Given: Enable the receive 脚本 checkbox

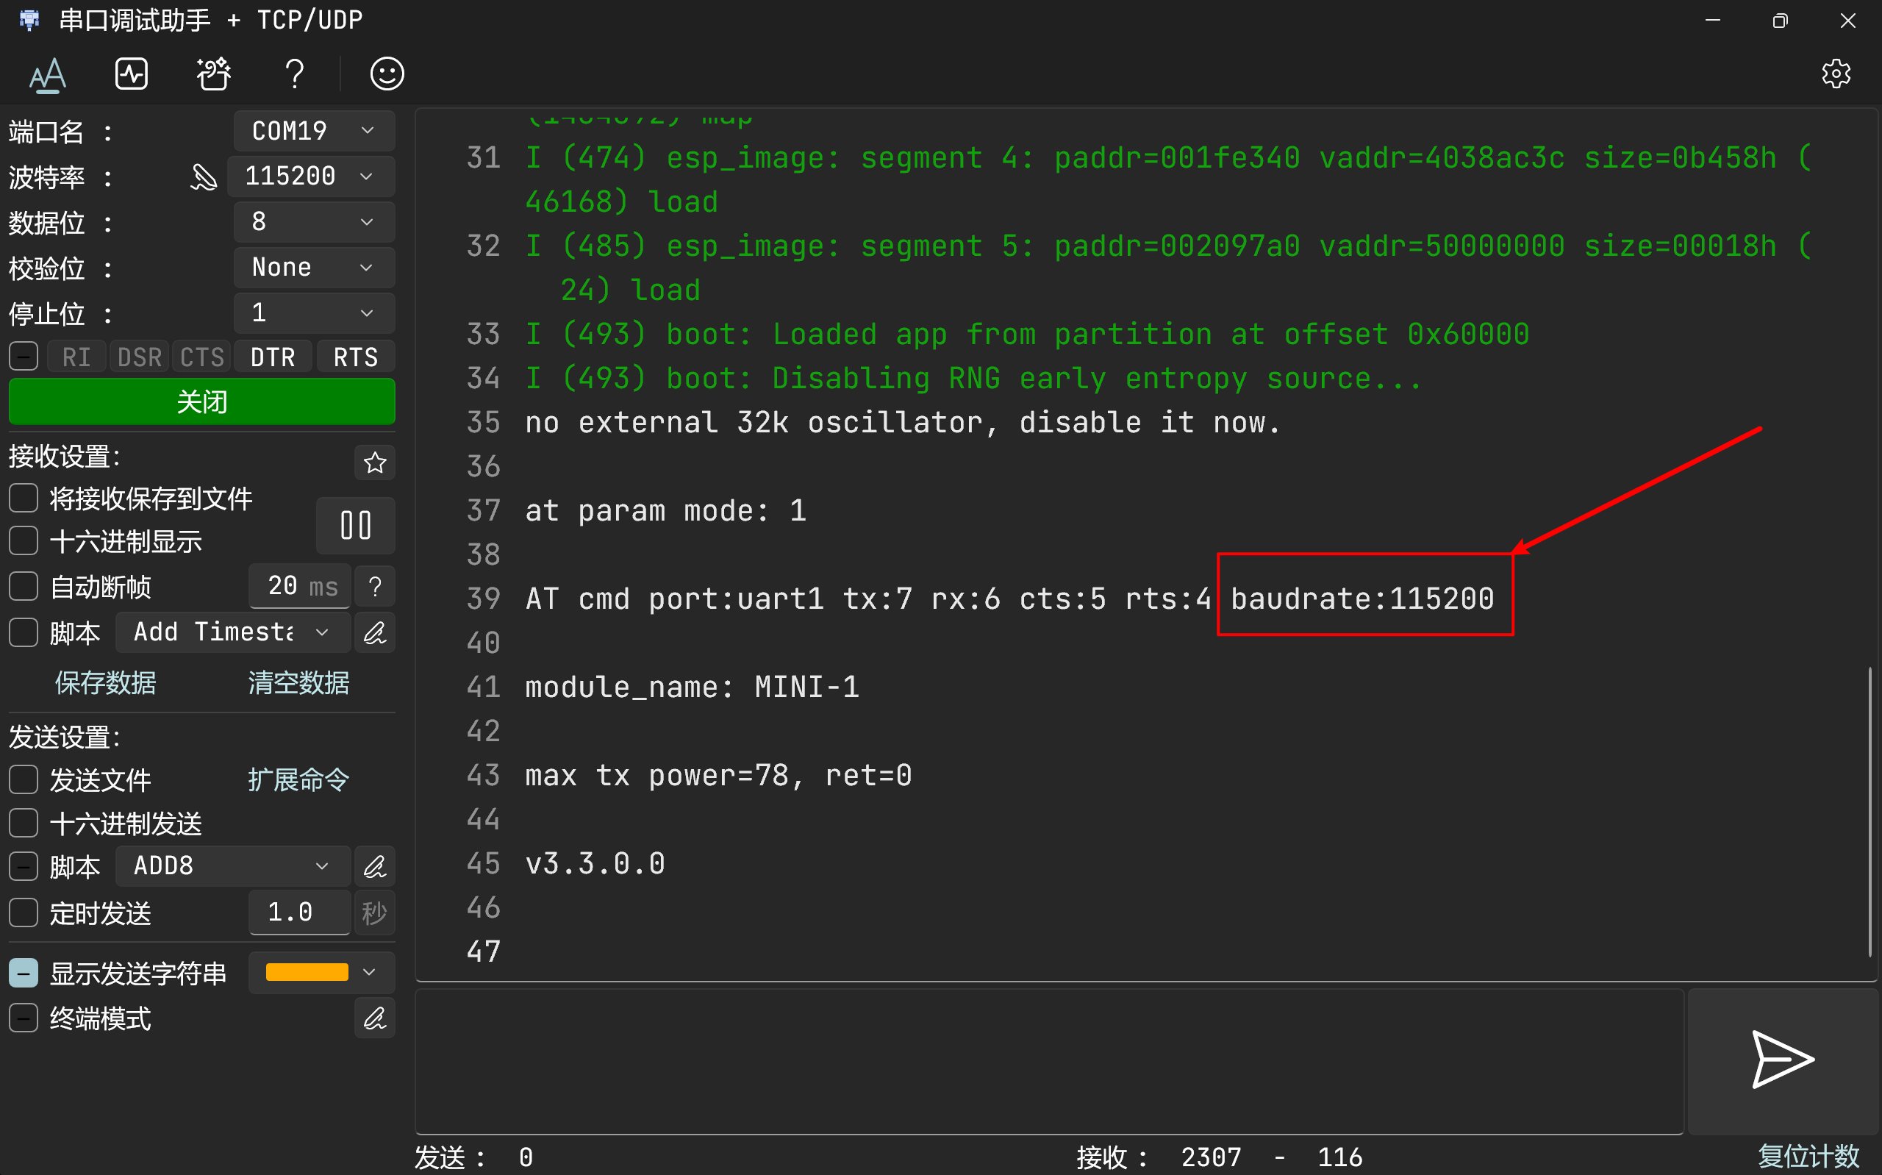Looking at the screenshot, I should tap(24, 632).
